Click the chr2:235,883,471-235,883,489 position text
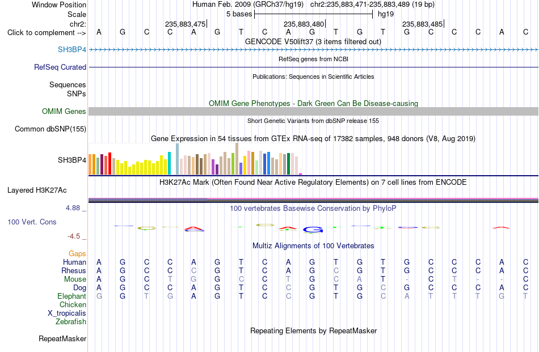Image resolution: width=539 pixels, height=352 pixels. [x=372, y=5]
